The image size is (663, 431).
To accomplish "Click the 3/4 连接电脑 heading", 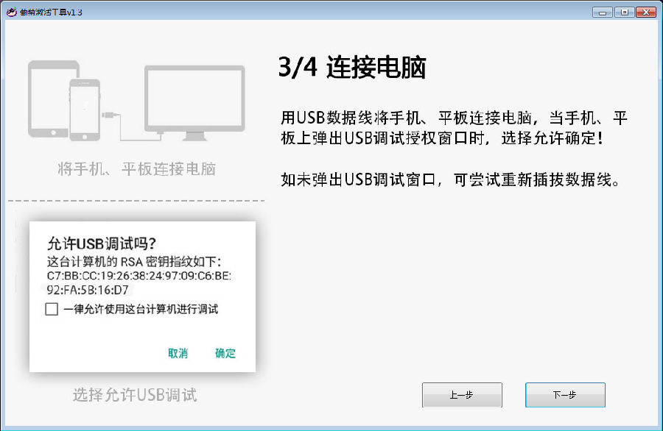I will [x=352, y=67].
